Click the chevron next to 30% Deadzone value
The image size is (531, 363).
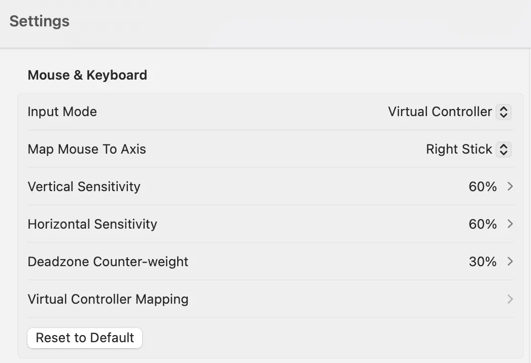[510, 262]
